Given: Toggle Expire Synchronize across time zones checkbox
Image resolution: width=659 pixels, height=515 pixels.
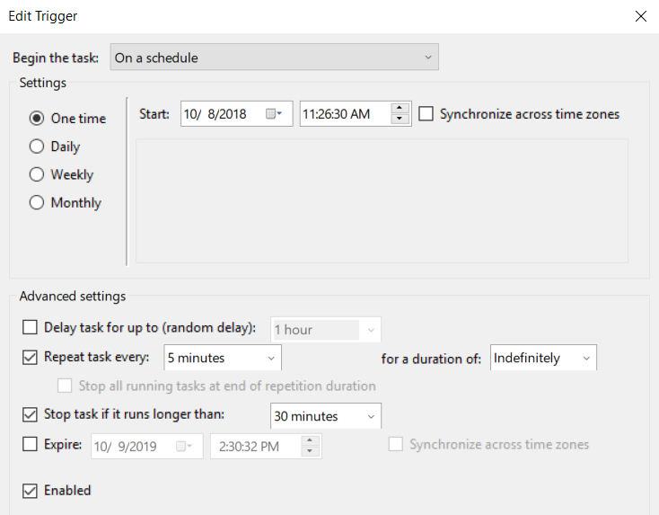Looking at the screenshot, I should pos(395,444).
